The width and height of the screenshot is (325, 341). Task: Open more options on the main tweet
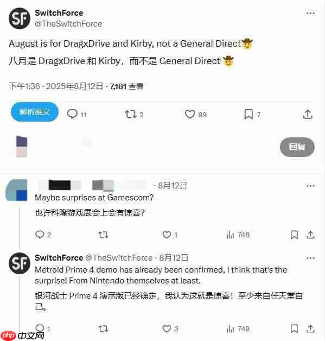coord(310,13)
